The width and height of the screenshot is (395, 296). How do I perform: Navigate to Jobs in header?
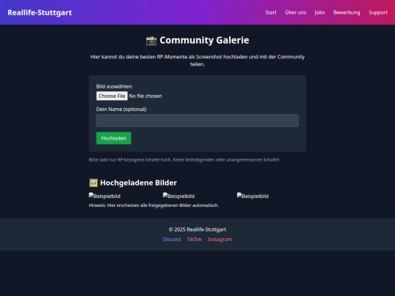pyautogui.click(x=320, y=12)
